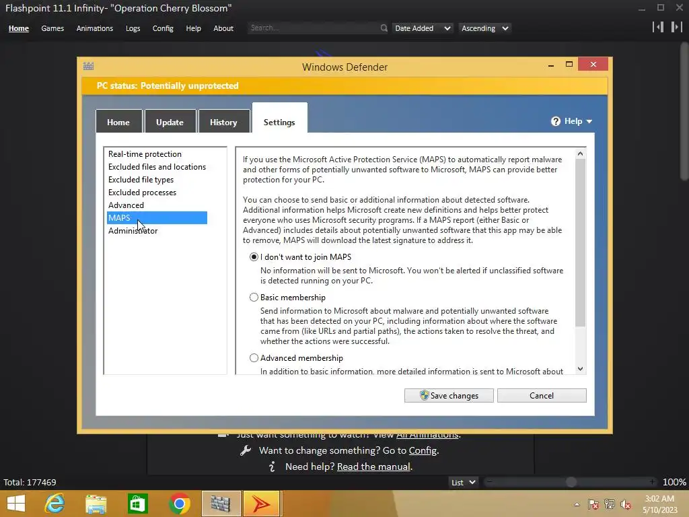Viewport: 689px width, 517px height.
Task: Open Windows Store from taskbar
Action: click(137, 504)
